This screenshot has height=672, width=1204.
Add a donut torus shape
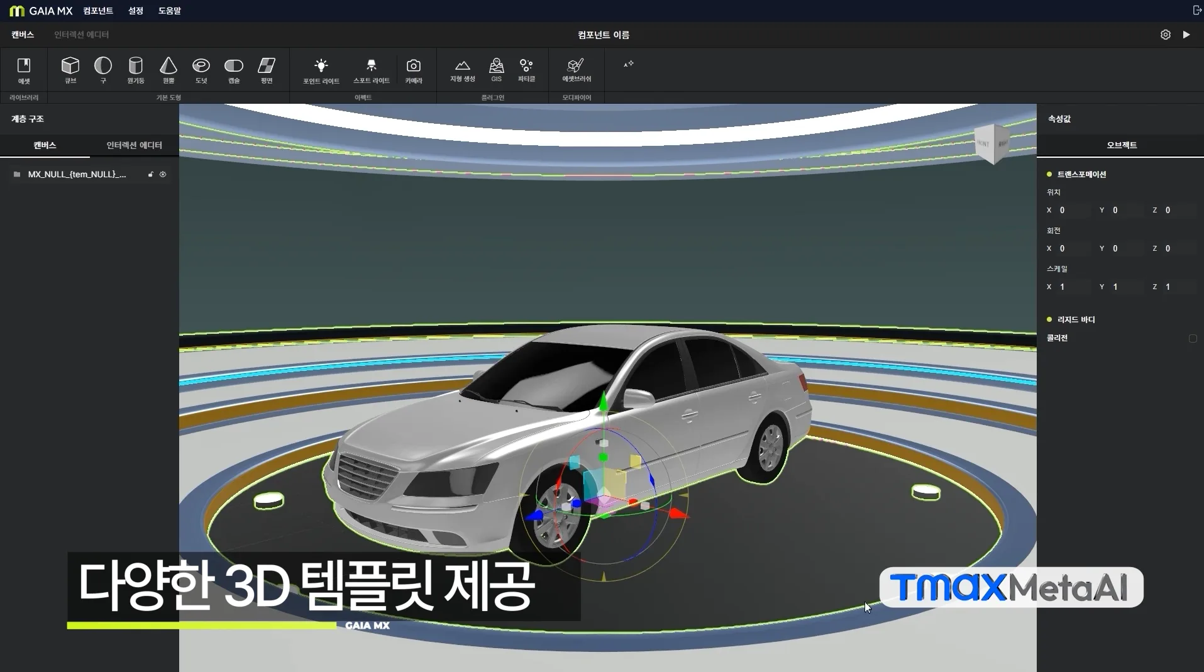(201, 70)
